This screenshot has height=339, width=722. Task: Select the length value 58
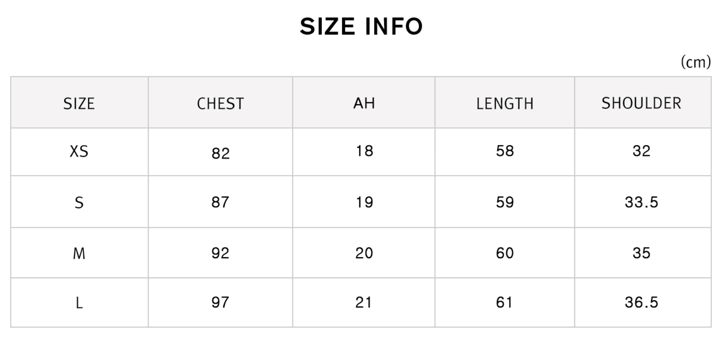pos(505,151)
